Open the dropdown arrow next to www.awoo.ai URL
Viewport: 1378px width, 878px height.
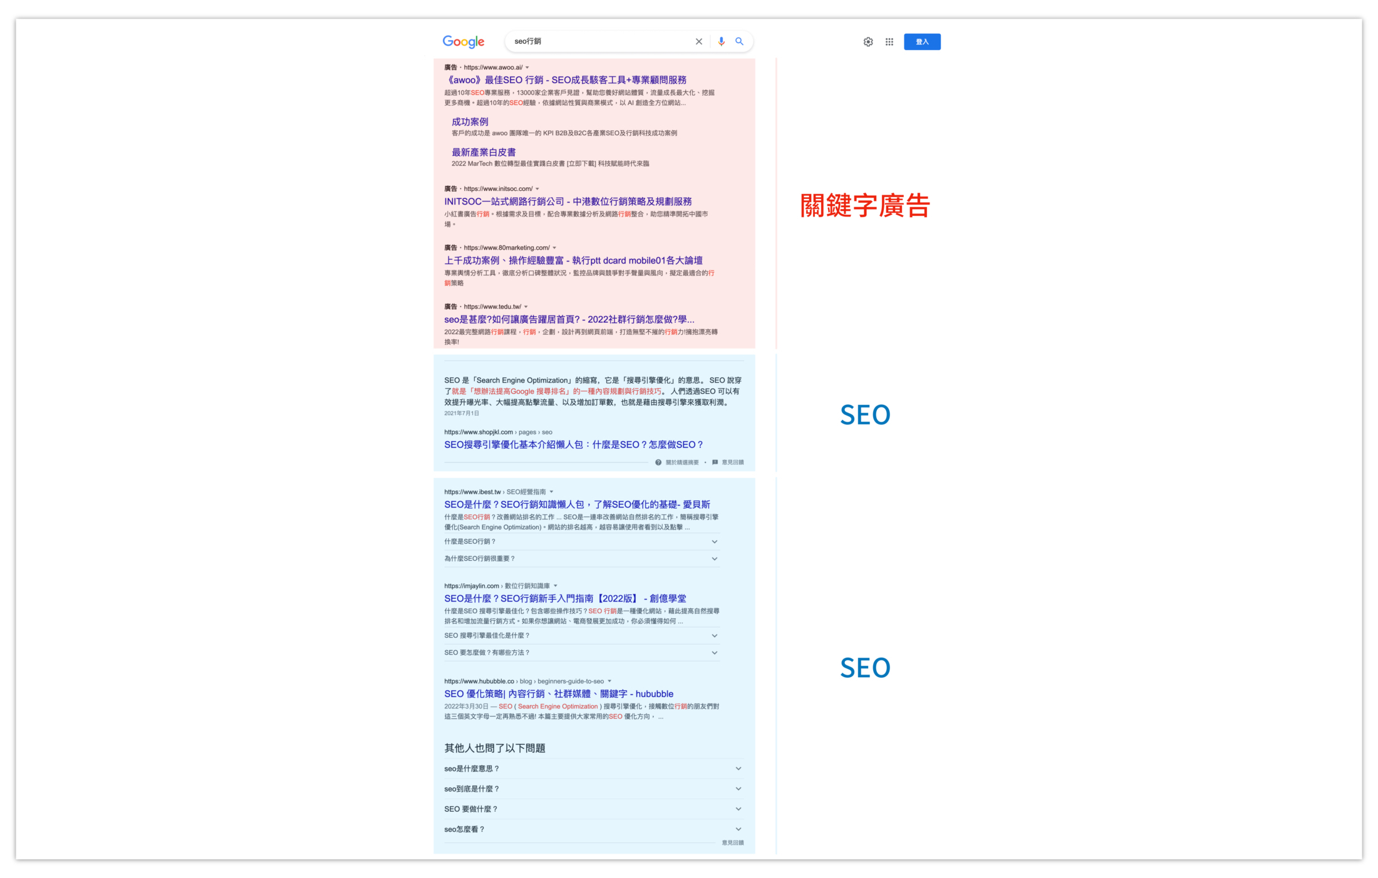click(x=528, y=67)
